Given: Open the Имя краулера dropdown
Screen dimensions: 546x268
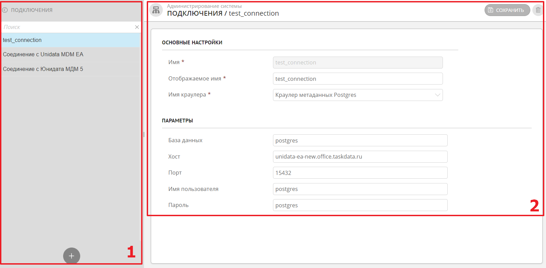Looking at the screenshot, I should tap(358, 95).
